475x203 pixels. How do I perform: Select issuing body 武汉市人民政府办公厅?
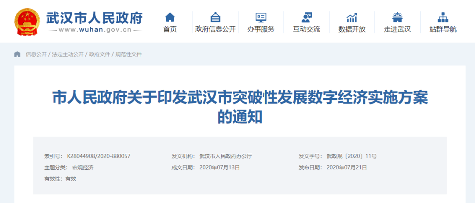pos(226,156)
